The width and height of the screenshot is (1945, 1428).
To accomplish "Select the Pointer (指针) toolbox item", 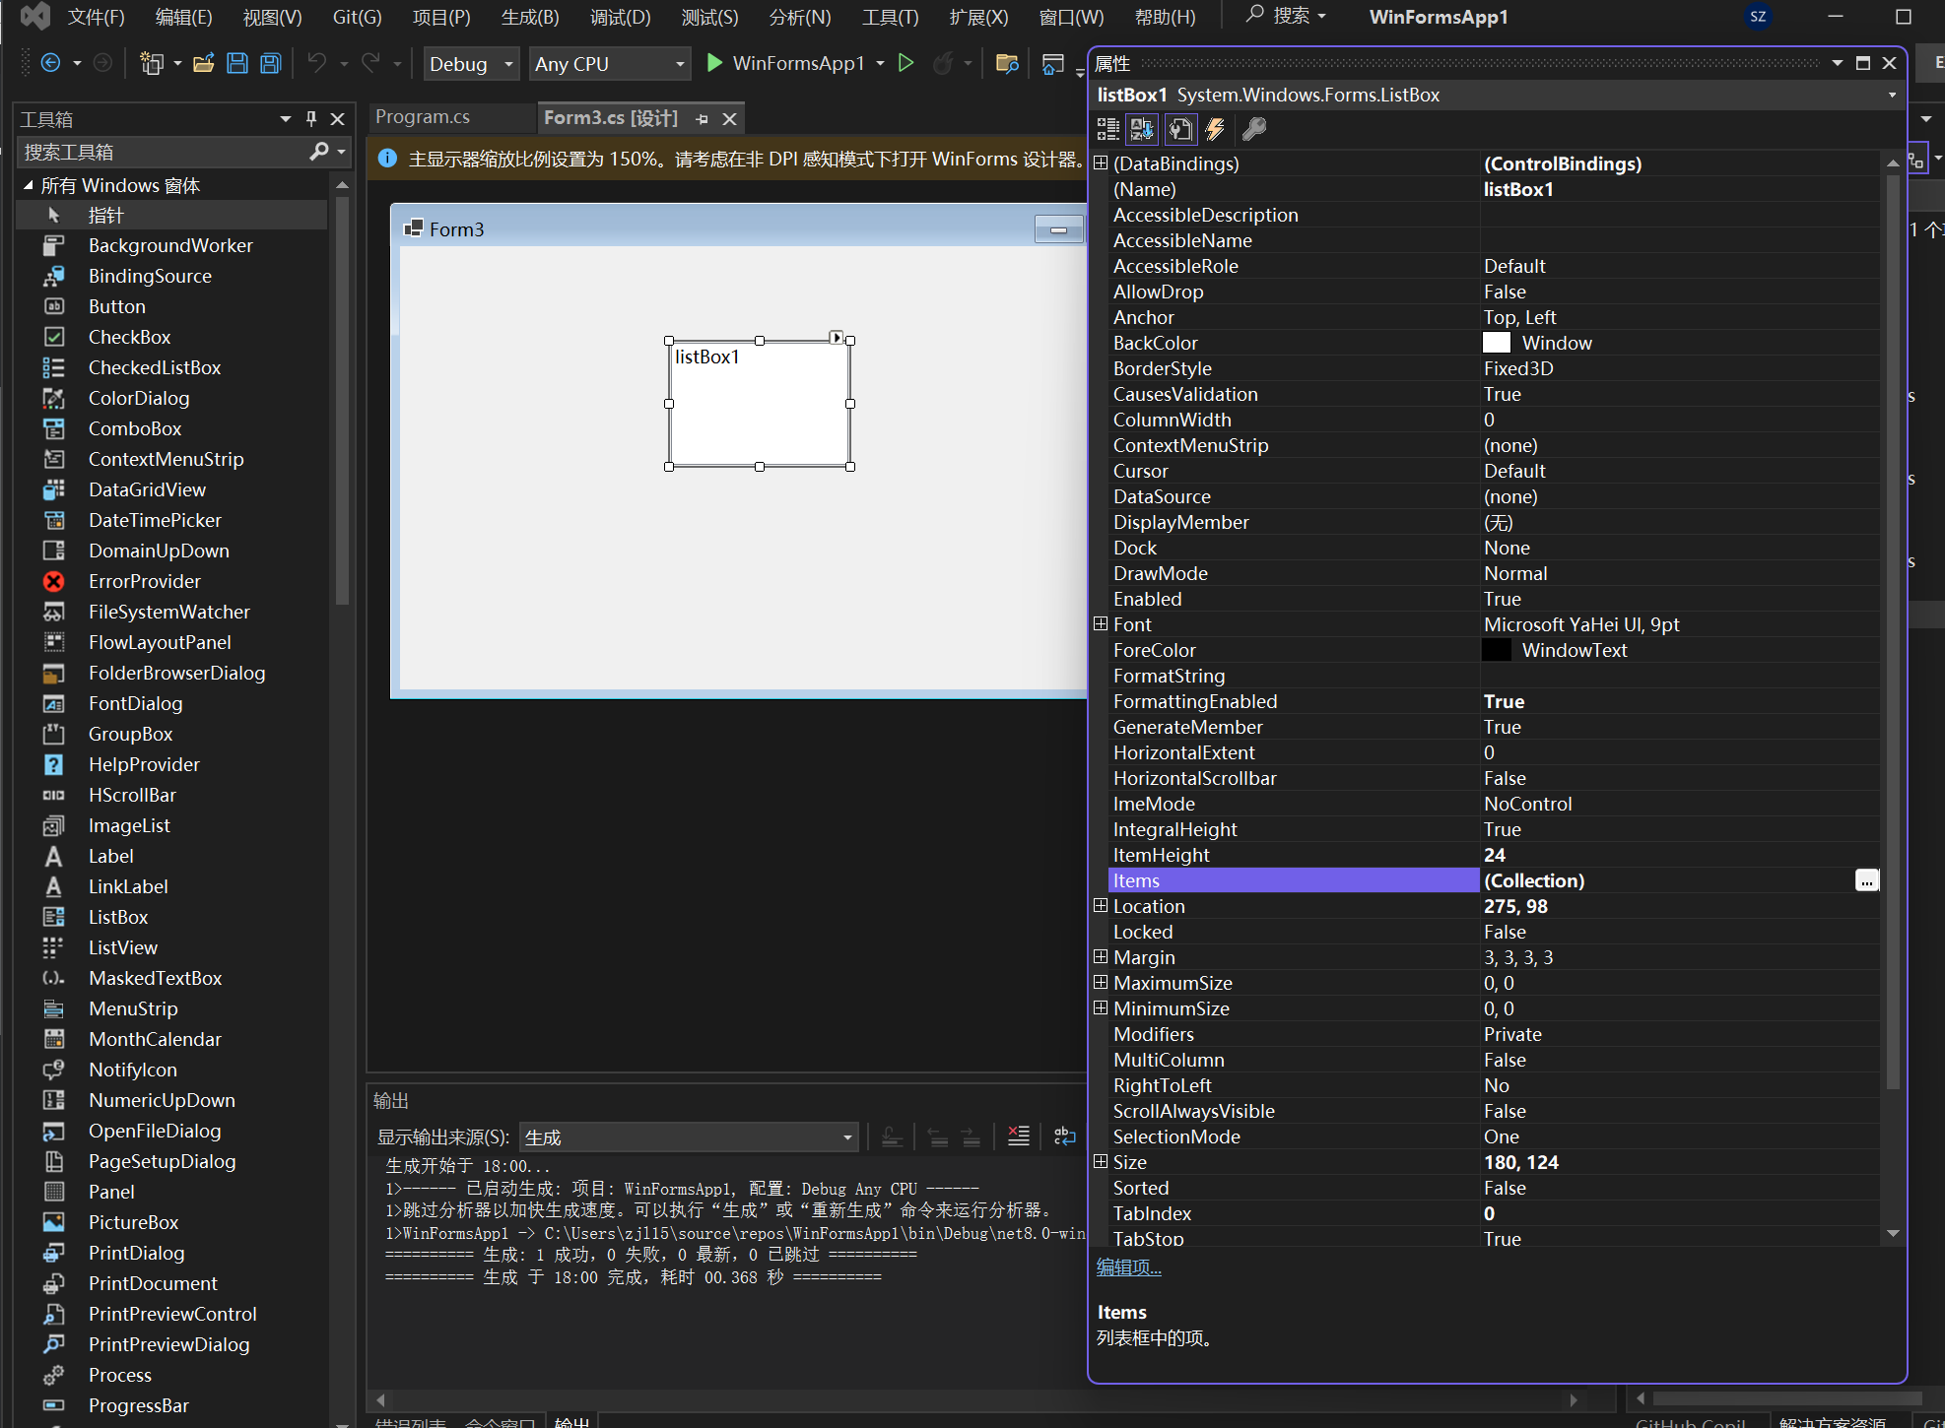I will pos(172,215).
